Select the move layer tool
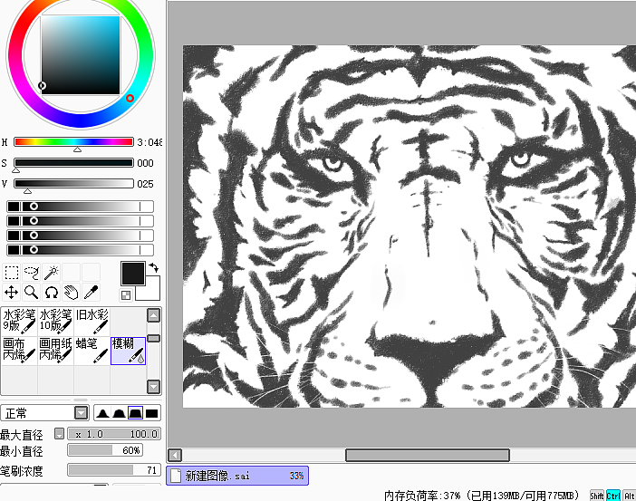This screenshot has width=636, height=501. click(12, 292)
